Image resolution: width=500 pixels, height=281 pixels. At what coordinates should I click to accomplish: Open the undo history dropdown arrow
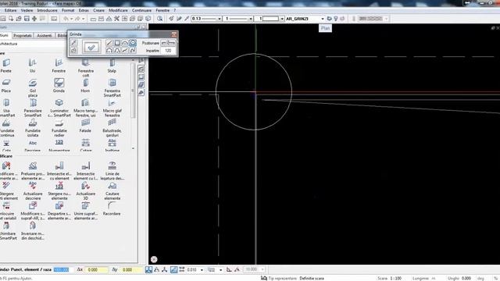71,19
